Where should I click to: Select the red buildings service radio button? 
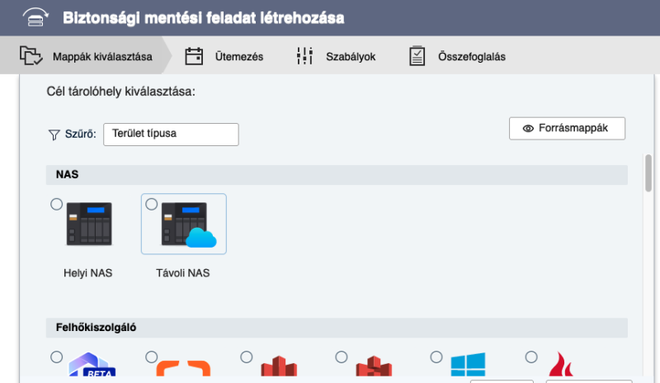tap(246, 357)
